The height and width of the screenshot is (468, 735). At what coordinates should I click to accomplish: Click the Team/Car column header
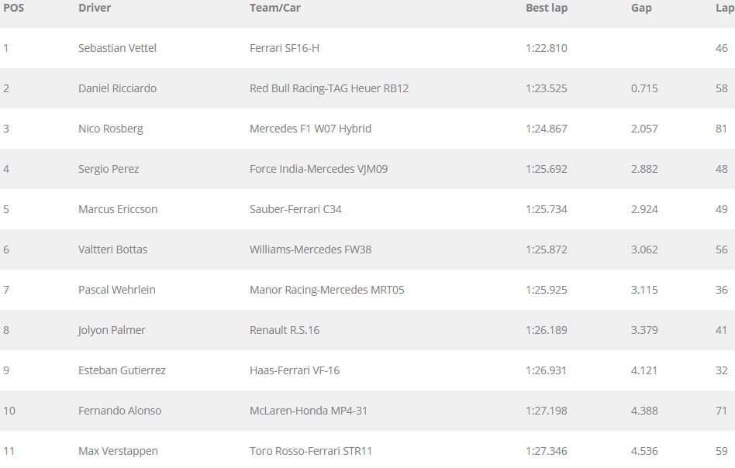(274, 8)
